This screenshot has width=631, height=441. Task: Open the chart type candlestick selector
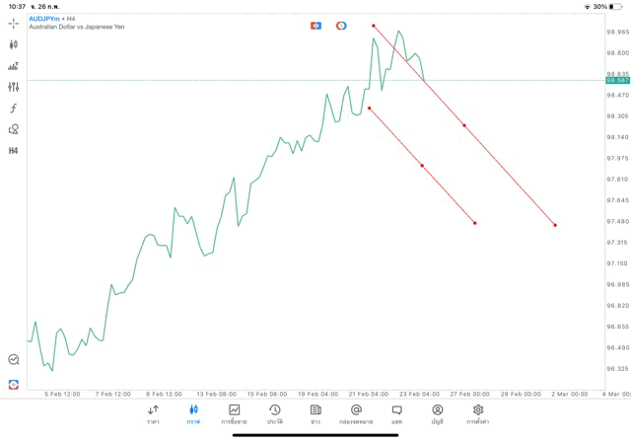pos(14,44)
